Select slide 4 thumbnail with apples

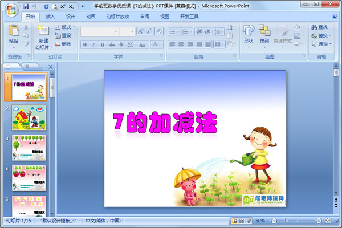[x=29, y=178]
